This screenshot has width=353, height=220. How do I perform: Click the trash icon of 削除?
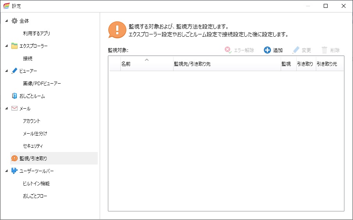(x=324, y=50)
